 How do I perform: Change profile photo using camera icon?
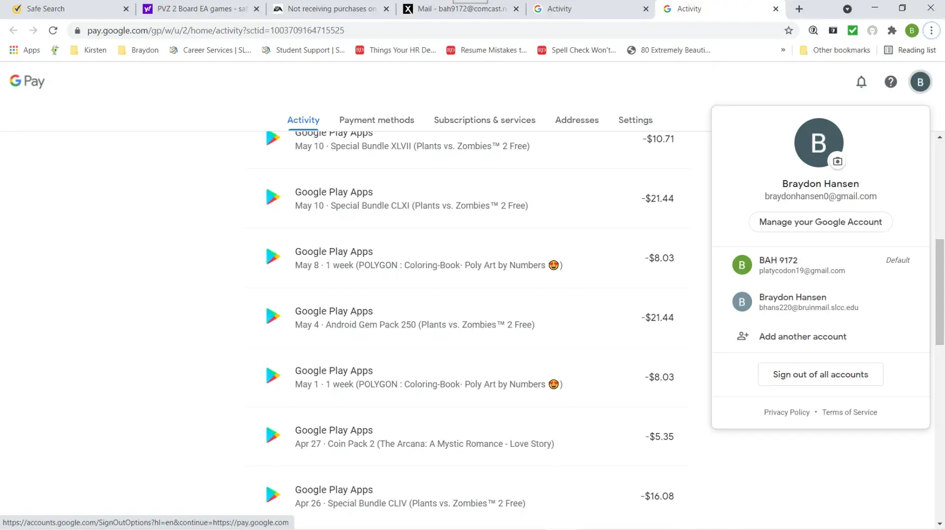837,161
